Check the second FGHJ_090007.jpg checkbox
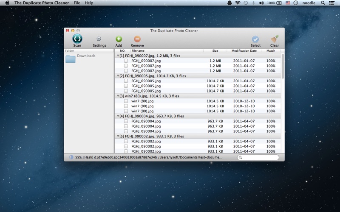Screen dimensions: 340x212 pos(126,66)
